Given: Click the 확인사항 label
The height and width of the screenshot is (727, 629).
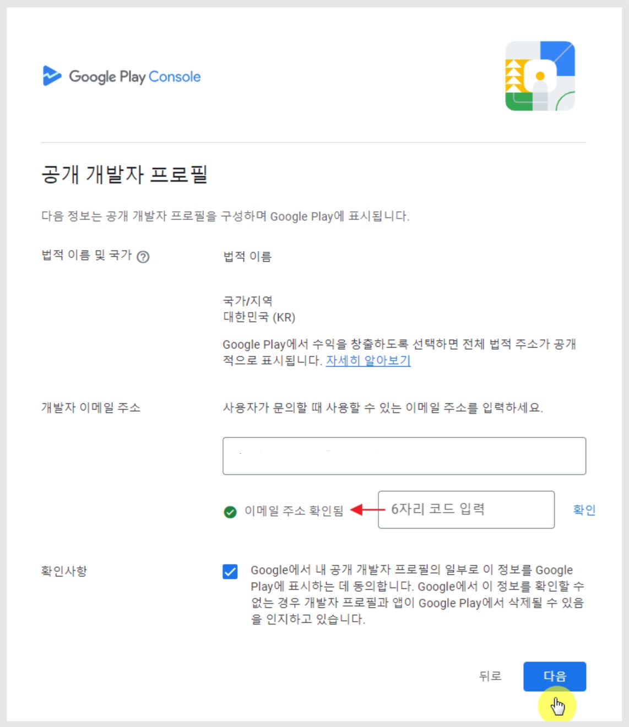Looking at the screenshot, I should (64, 571).
